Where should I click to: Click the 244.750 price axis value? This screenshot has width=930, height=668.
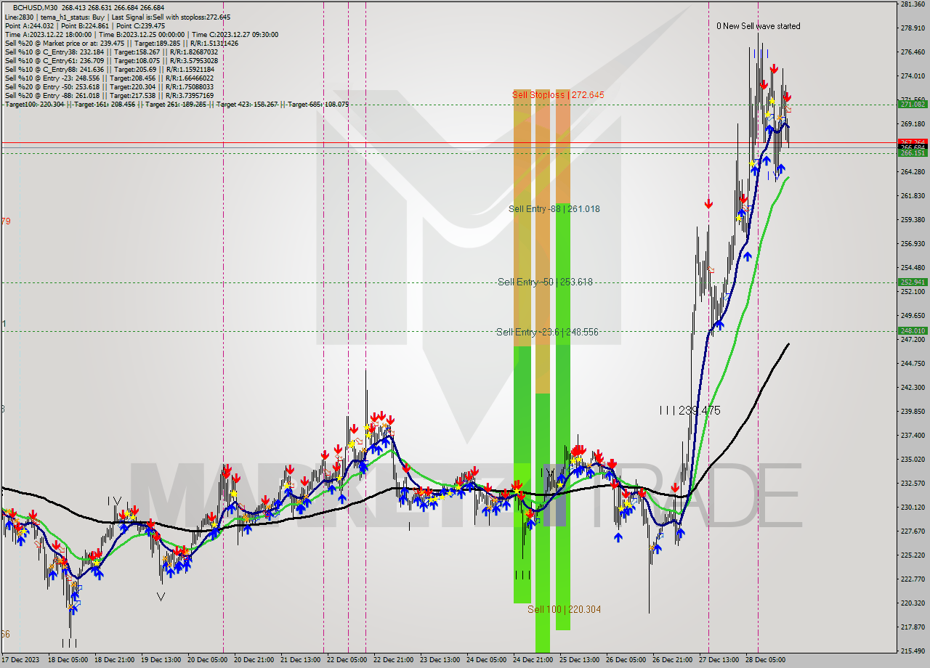click(x=913, y=364)
